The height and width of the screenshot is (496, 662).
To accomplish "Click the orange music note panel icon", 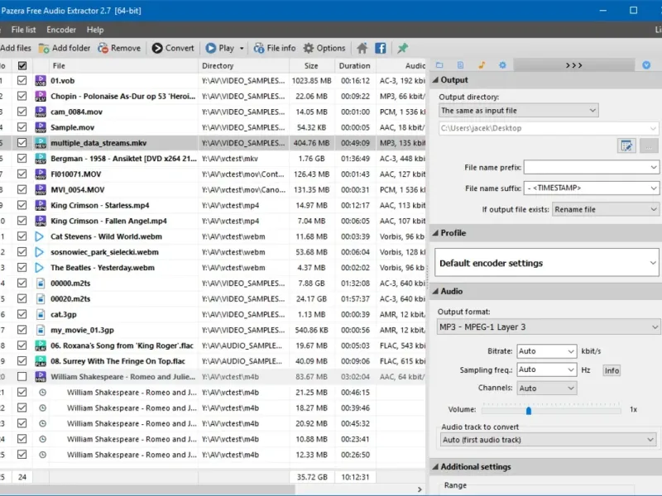I will click(x=481, y=64).
